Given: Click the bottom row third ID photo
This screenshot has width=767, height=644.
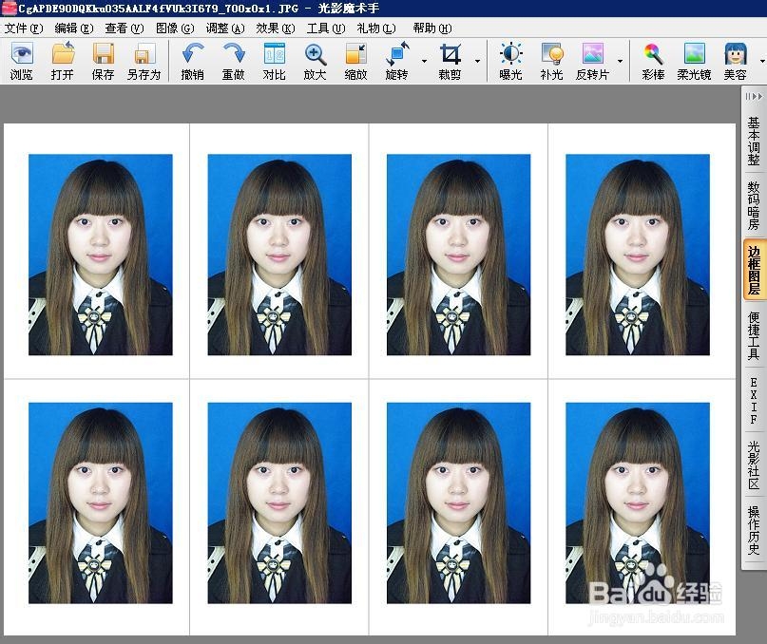Looking at the screenshot, I should [458, 503].
